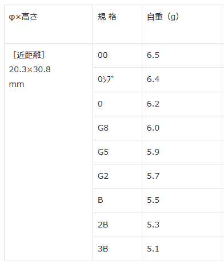Select the G2 specification cell
The height and width of the screenshot is (267, 224).
pos(117,176)
